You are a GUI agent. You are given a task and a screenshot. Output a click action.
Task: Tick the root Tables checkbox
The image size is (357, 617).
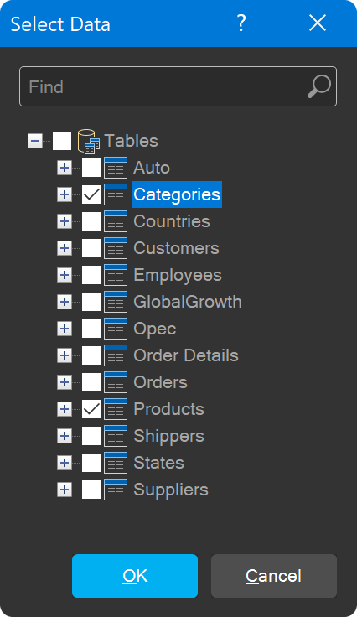[62, 141]
